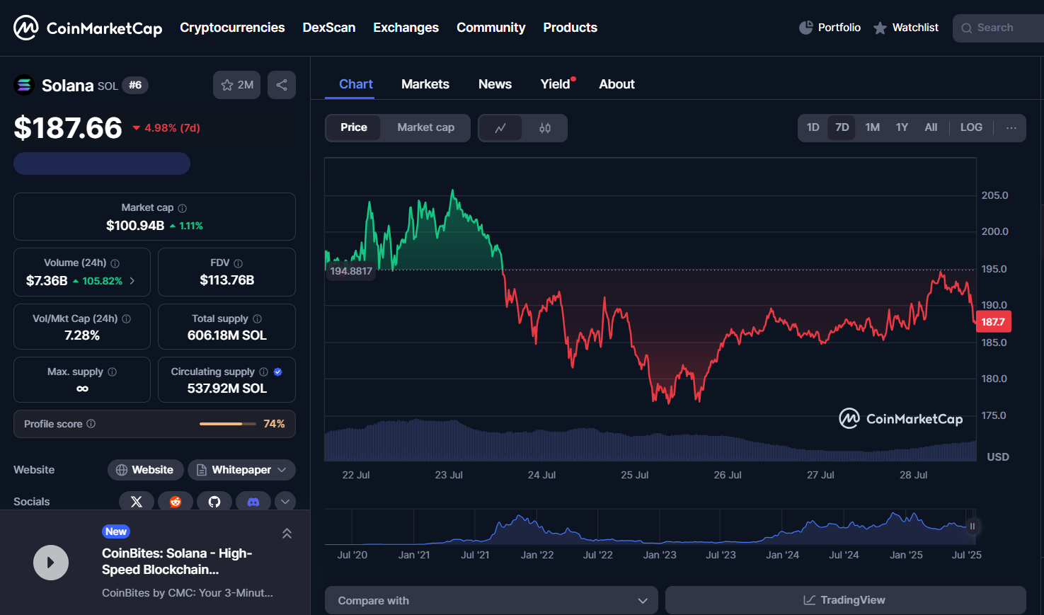Open the Community menu
The image size is (1044, 615).
pos(491,28)
